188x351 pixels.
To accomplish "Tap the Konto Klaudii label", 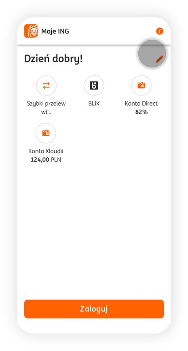I will click(46, 151).
